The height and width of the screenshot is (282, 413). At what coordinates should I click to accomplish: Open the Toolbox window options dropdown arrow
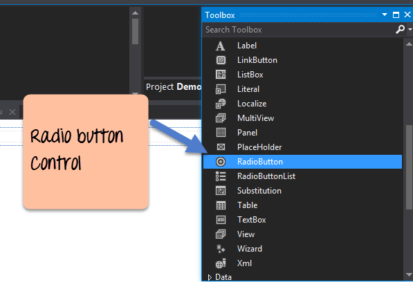(x=385, y=15)
